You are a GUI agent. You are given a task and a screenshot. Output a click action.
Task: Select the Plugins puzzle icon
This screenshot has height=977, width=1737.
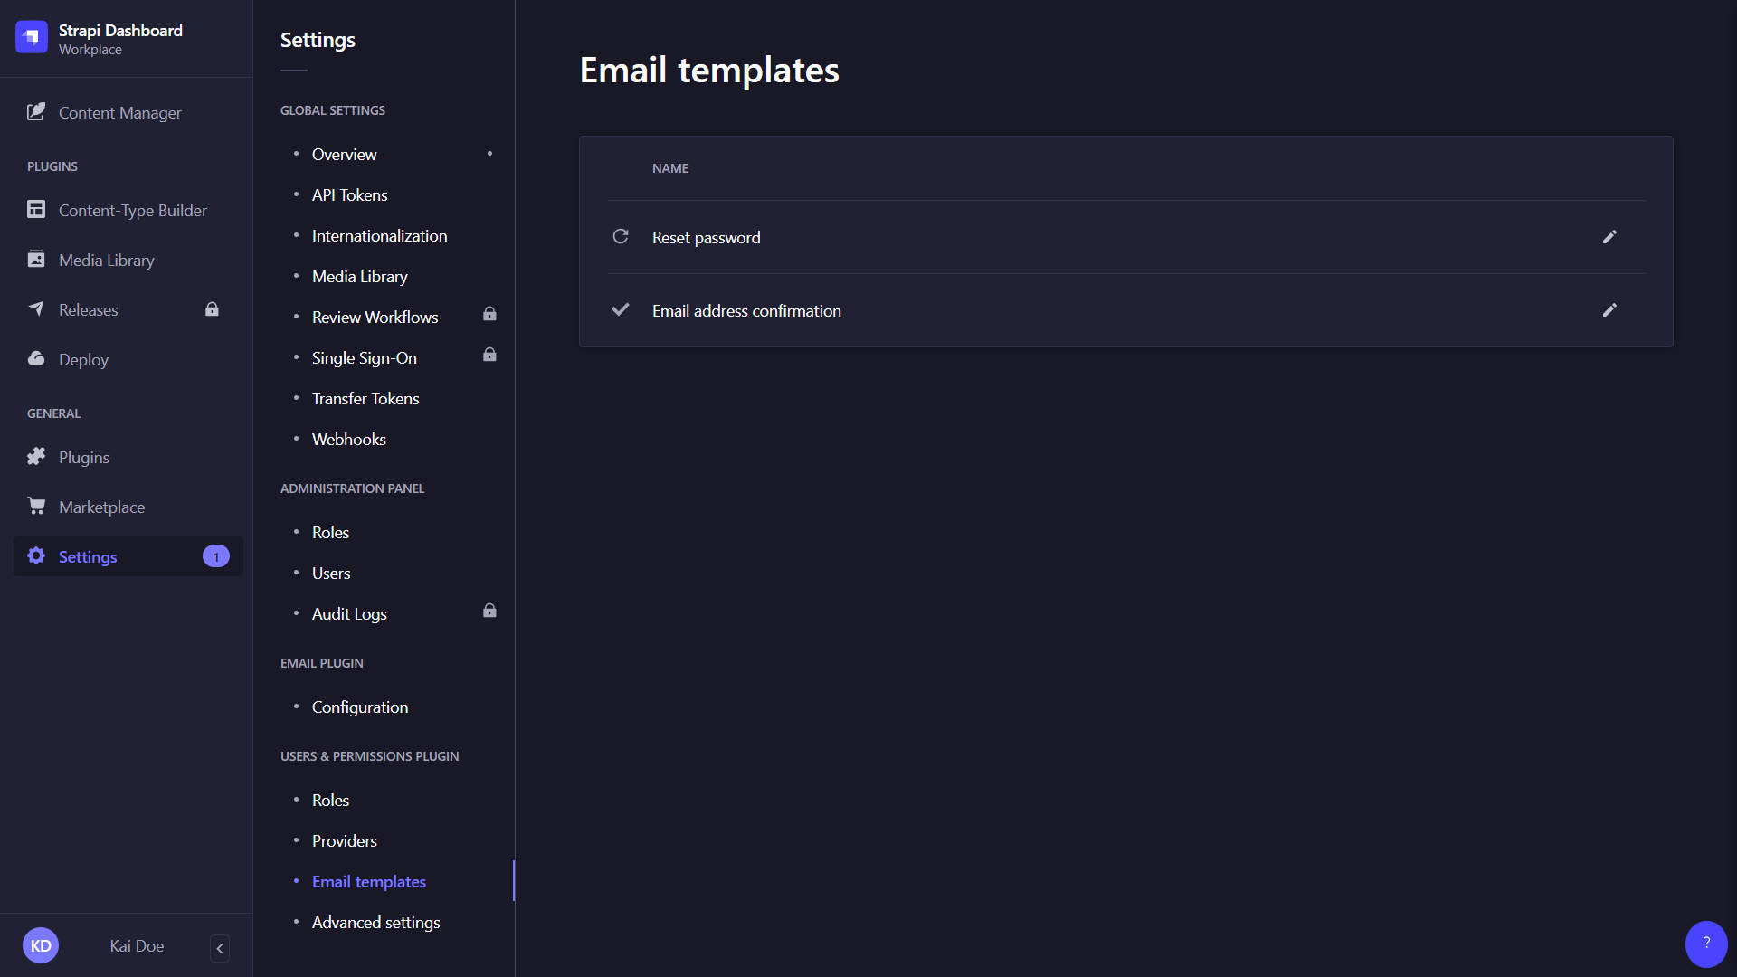click(36, 456)
